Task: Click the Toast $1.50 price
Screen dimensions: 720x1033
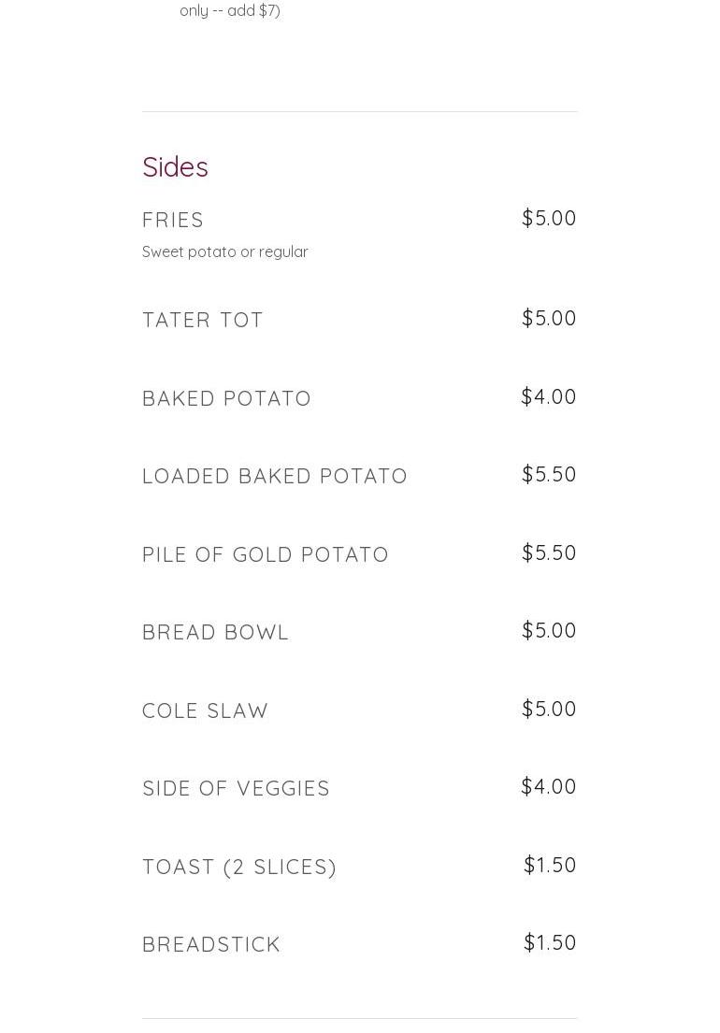Action: pyautogui.click(x=550, y=865)
